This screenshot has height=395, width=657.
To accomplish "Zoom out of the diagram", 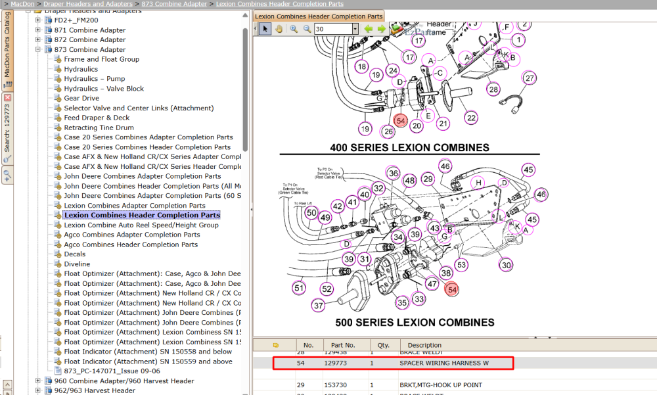I will pyautogui.click(x=307, y=29).
